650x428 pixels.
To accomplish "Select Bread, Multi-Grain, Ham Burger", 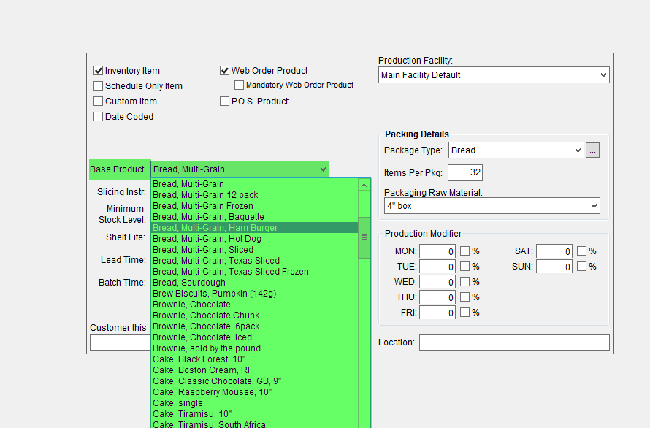I will 255,228.
